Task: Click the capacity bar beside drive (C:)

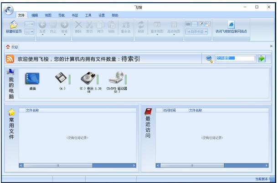Action: coord(98,79)
